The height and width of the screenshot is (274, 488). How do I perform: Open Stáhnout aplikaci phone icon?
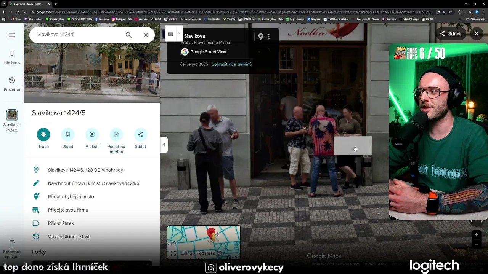click(x=12, y=244)
